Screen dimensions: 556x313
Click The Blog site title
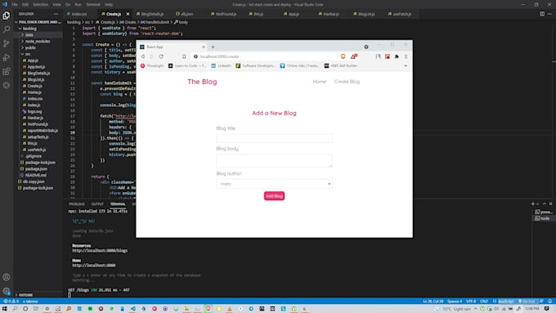pos(202,82)
